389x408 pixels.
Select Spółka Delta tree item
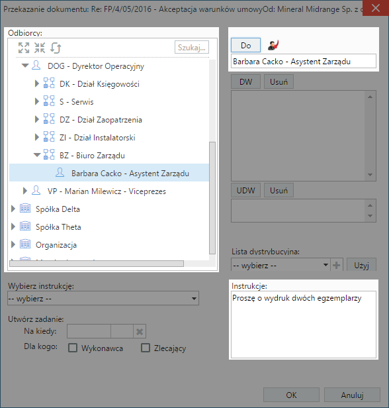pyautogui.click(x=58, y=209)
